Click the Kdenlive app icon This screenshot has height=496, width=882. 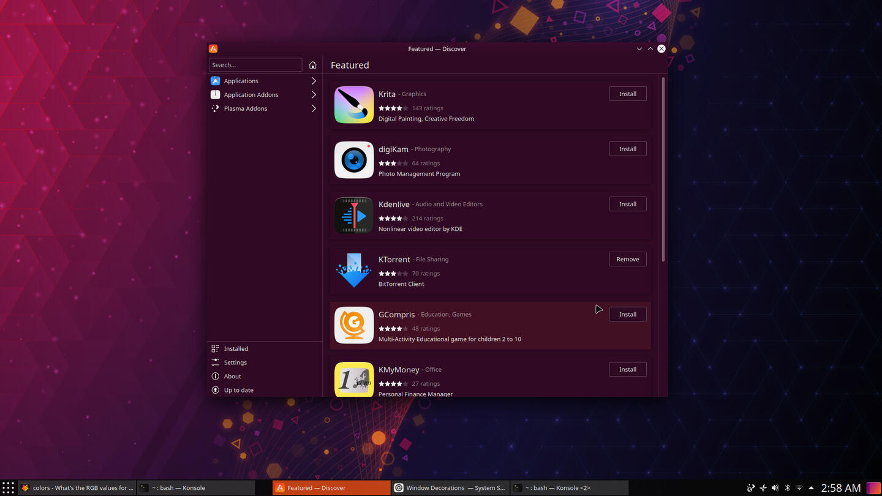coord(354,215)
